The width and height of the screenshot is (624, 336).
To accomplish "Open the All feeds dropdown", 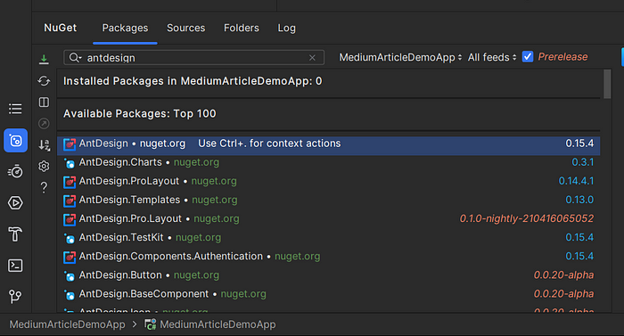I will (x=492, y=57).
